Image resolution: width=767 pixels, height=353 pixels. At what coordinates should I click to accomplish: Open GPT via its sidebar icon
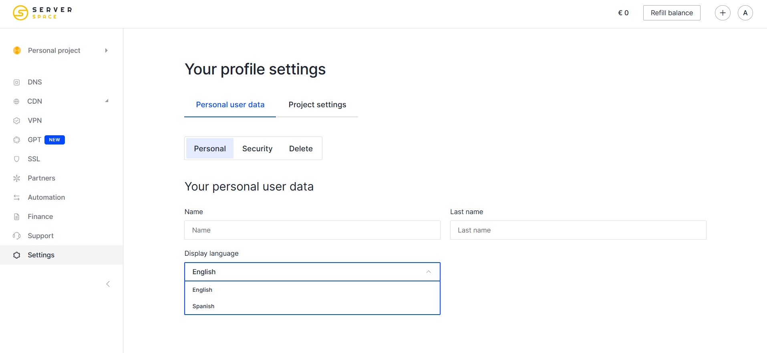pos(16,140)
